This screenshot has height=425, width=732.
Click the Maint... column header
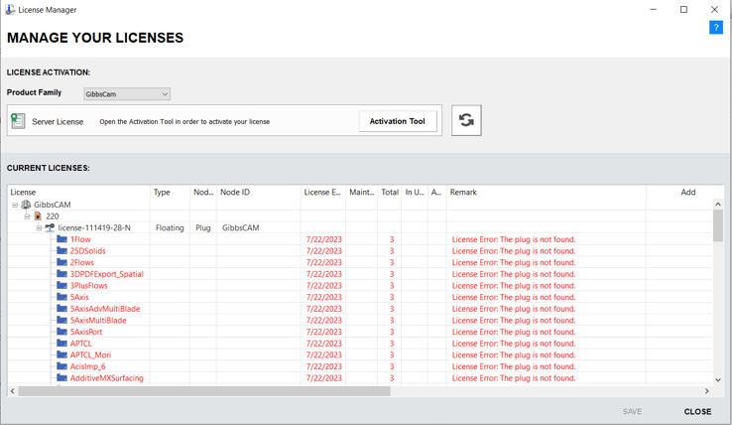click(x=361, y=193)
